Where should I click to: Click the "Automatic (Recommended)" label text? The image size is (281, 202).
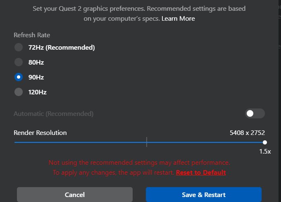(x=53, y=113)
